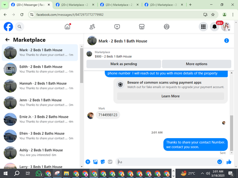Open Jenn - 2 Beds 1 Bath House chat
Image resolution: width=238 pixels, height=178 pixels.
[x=40, y=103]
